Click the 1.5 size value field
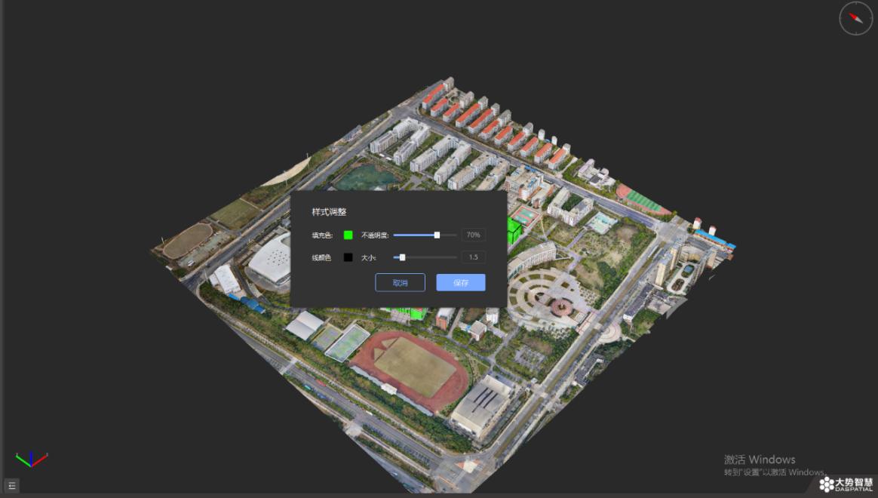878x498 pixels. tap(473, 258)
